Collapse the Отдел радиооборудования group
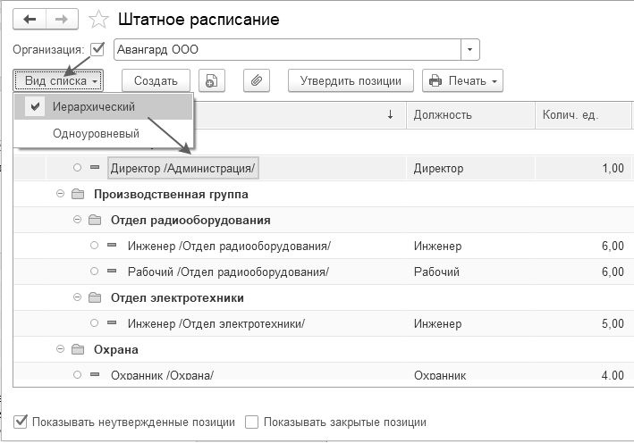634x443 pixels. (78, 220)
